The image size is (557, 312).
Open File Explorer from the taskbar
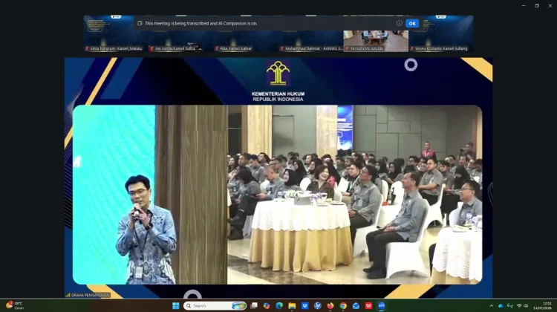pyautogui.click(x=292, y=305)
